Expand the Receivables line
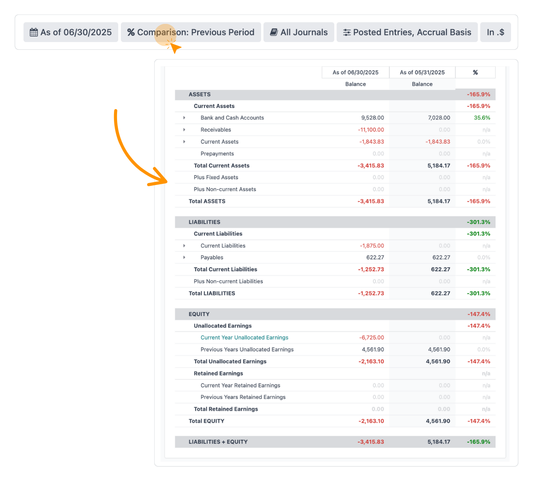 184,129
